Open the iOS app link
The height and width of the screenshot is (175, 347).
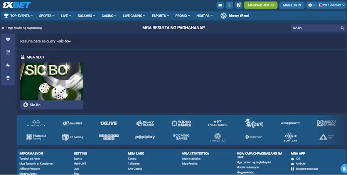pyautogui.click(x=296, y=159)
